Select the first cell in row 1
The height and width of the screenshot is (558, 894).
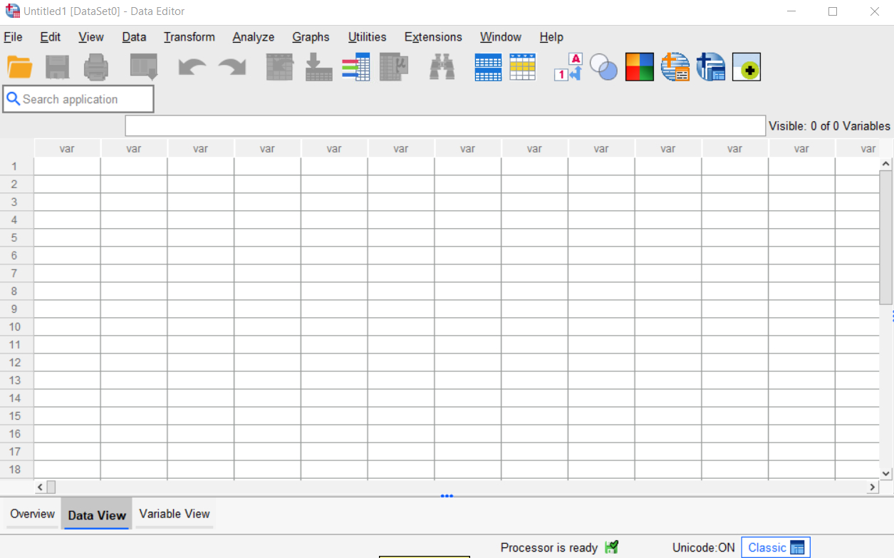click(x=67, y=166)
